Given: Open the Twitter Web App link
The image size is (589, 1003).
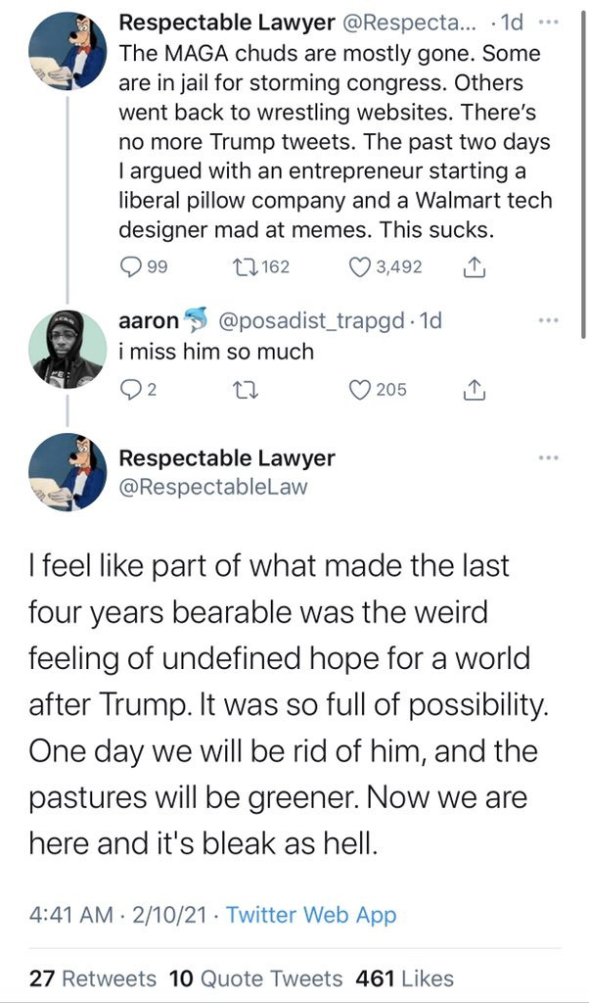Looking at the screenshot, I should 311,915.
